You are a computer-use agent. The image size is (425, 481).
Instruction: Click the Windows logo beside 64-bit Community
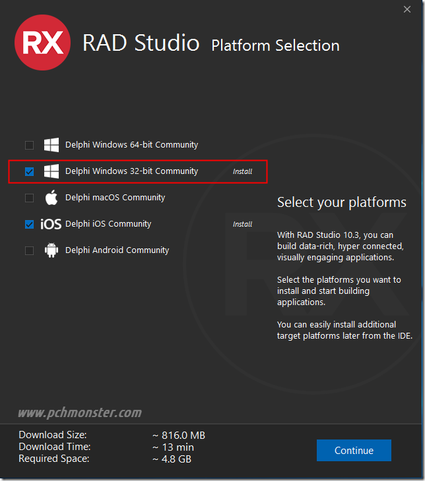click(x=51, y=145)
